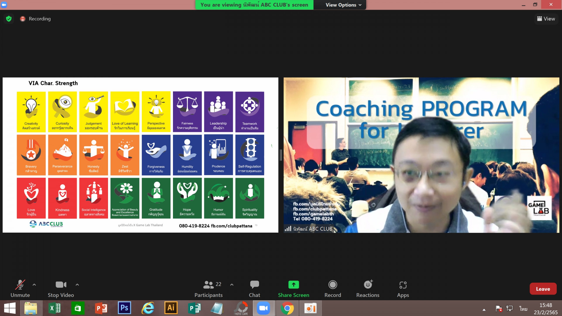
Task: Switch to Zoom in the taskbar
Action: pos(264,308)
